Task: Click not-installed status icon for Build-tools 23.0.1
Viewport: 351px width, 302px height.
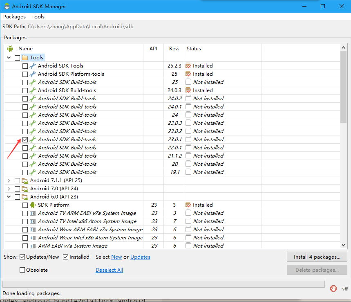Action: (x=188, y=139)
